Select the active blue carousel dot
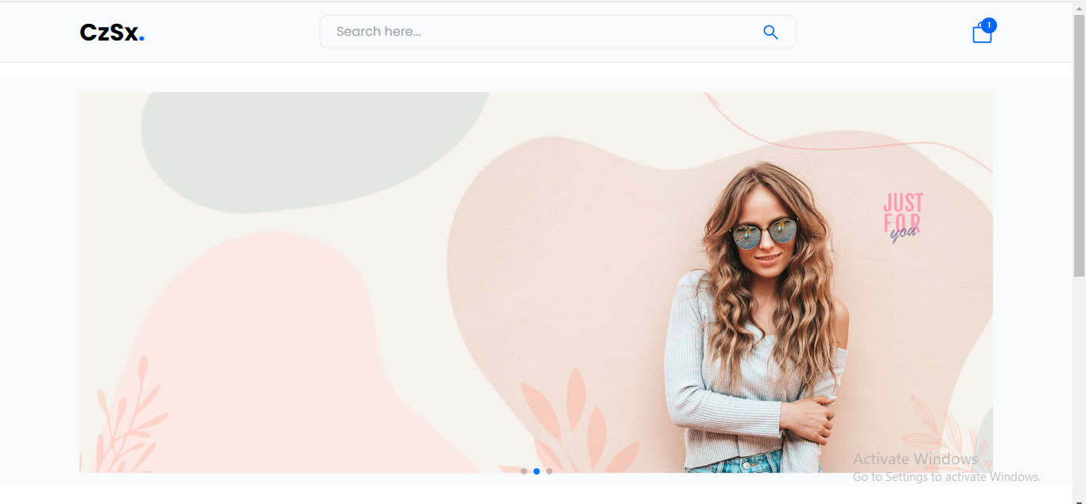 pos(537,471)
